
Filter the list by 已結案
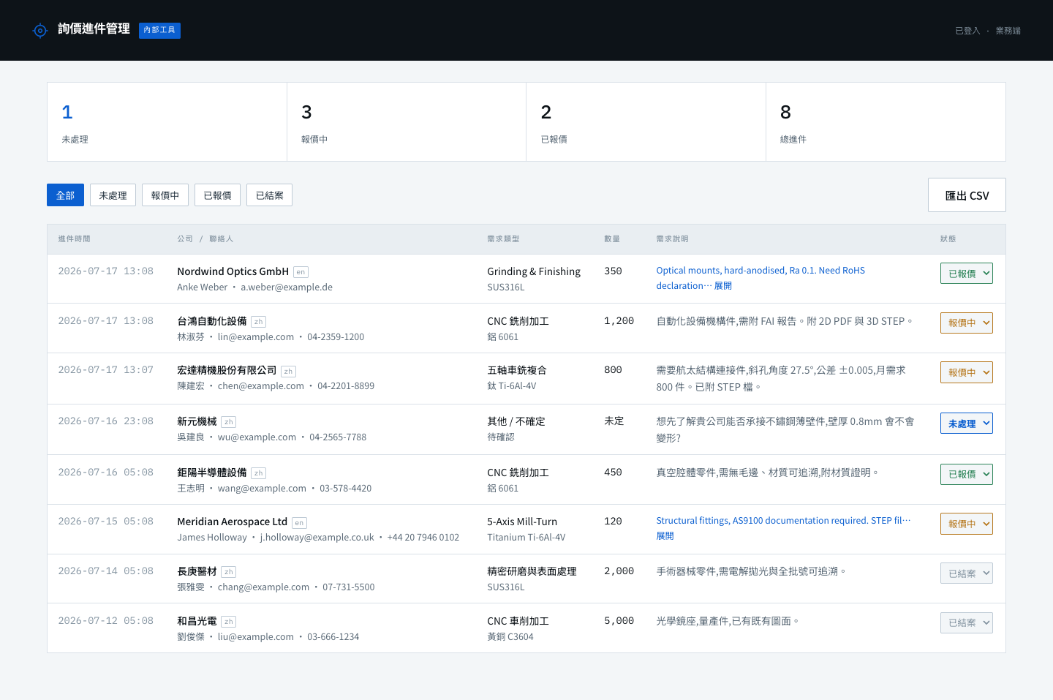point(270,195)
